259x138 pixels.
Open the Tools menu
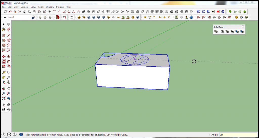pos(41,7)
